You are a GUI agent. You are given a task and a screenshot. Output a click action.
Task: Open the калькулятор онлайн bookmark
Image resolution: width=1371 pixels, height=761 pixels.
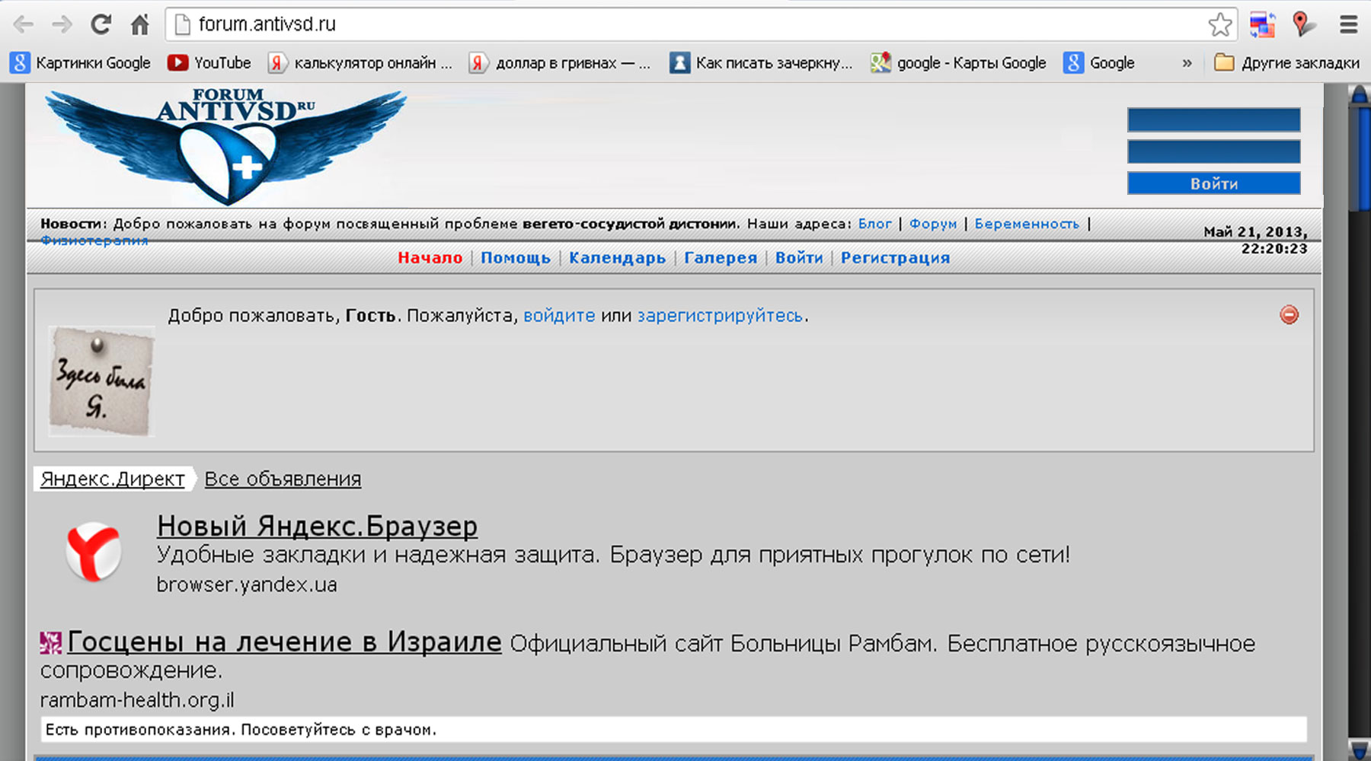tap(360, 63)
